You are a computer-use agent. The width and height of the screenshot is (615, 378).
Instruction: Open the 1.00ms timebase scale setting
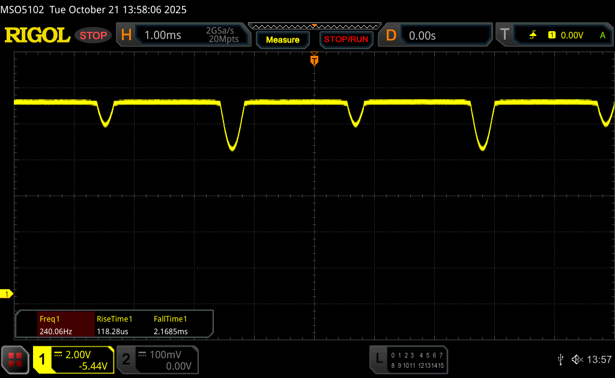pos(163,35)
